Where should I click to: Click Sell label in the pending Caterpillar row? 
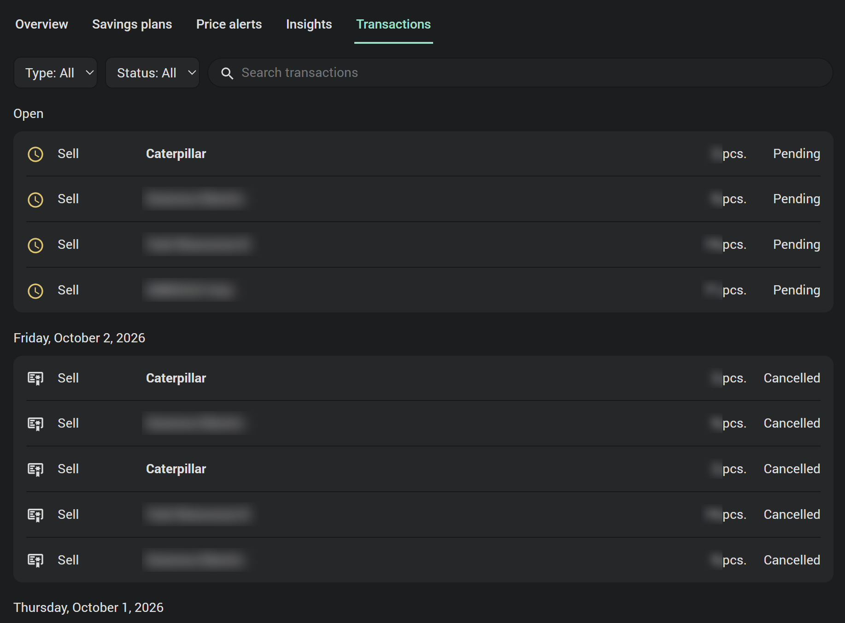(68, 153)
